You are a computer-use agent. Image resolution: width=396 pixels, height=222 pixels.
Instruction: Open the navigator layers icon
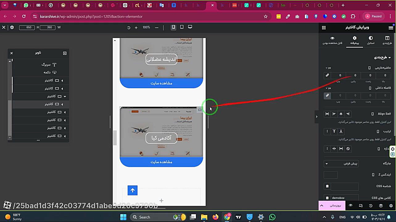tap(381, 206)
